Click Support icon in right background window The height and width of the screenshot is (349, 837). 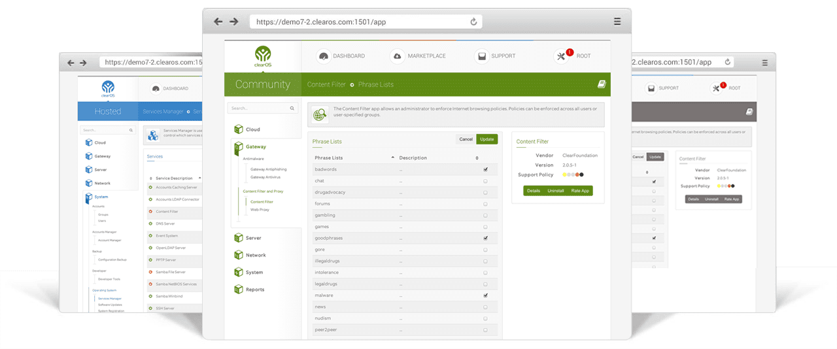651,88
